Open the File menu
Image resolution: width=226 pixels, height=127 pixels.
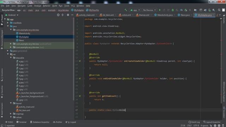click(2, 6)
